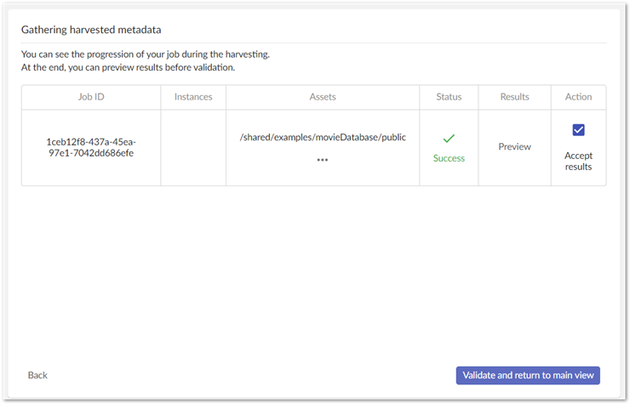The width and height of the screenshot is (630, 404).
Task: Click the Job ID column header
Action: (91, 97)
